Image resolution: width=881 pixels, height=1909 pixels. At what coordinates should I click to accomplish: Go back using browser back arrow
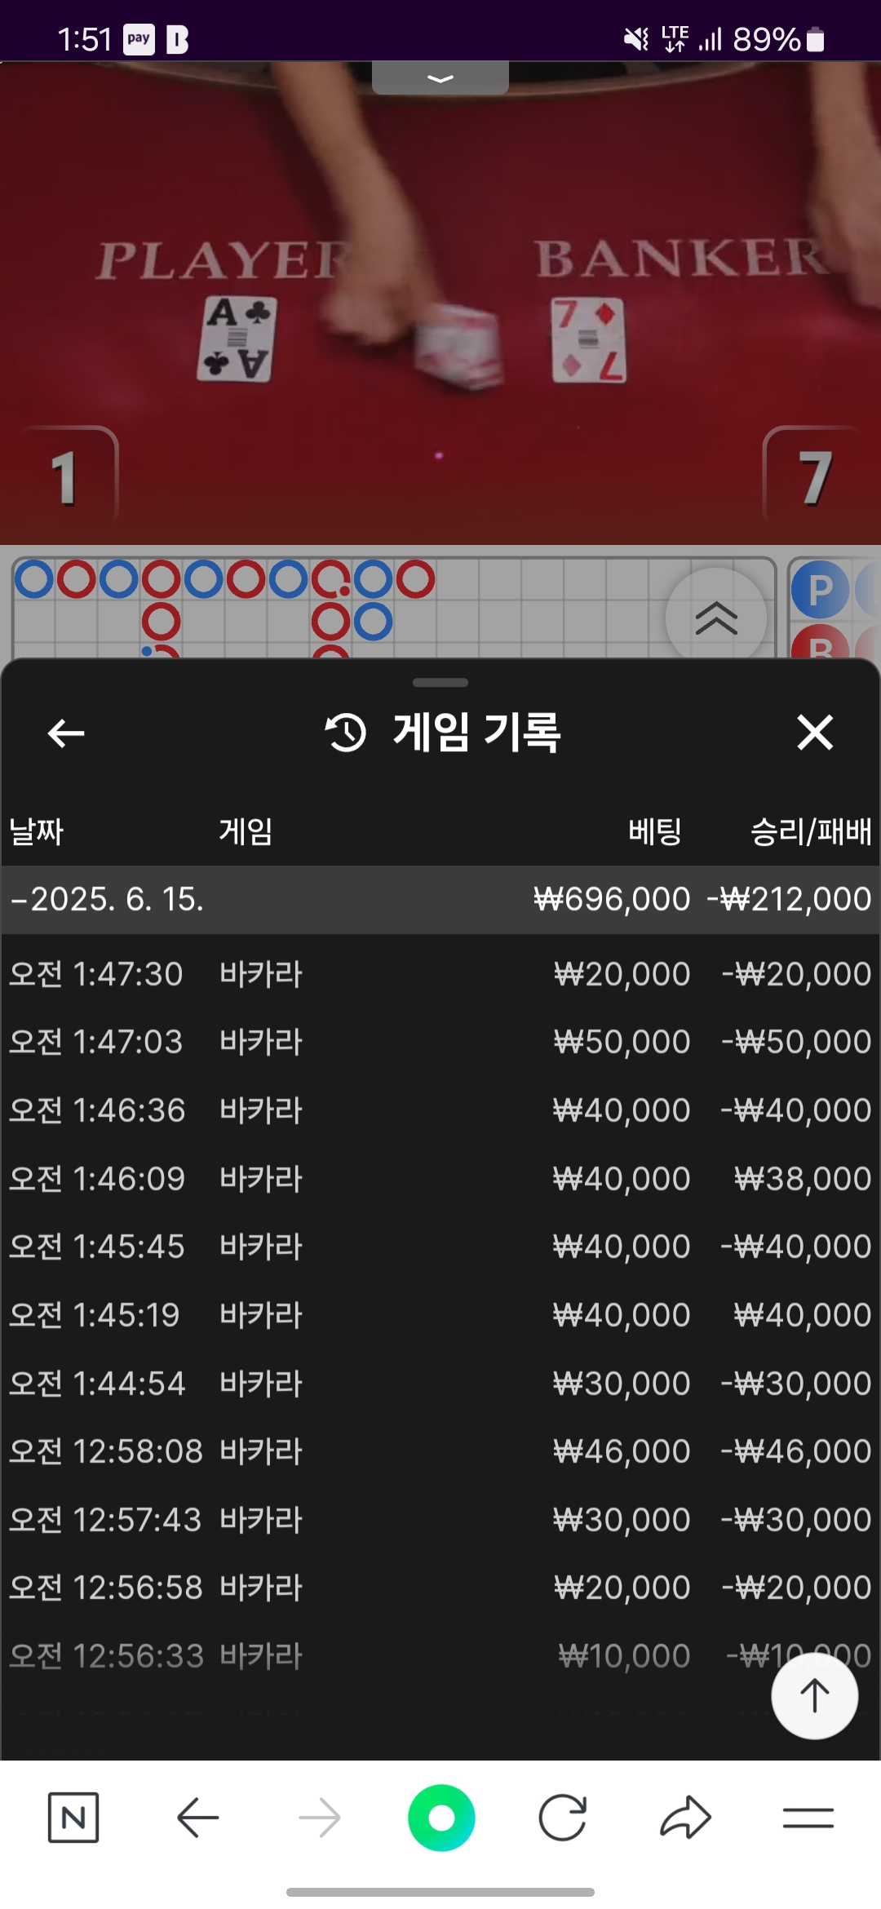pos(197,1818)
